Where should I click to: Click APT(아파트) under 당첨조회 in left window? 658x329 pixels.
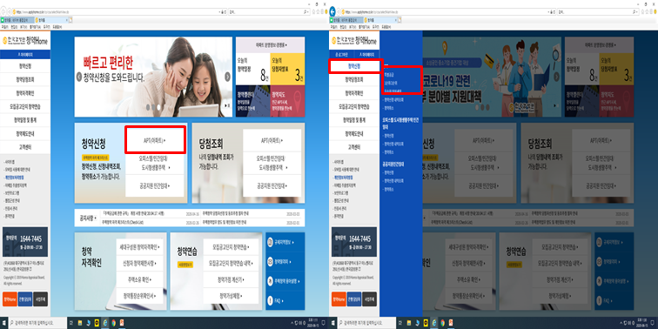point(272,140)
